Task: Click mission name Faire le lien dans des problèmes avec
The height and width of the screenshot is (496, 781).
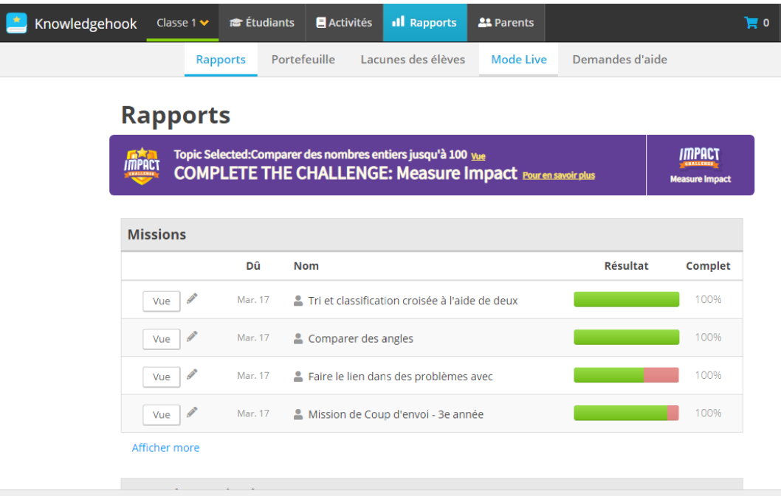Action: [400, 377]
